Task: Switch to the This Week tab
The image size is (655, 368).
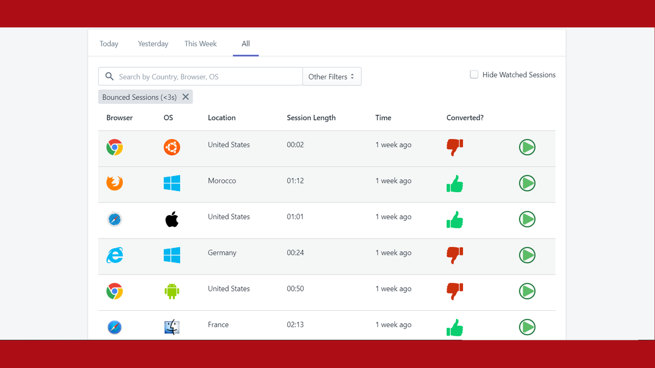Action: click(x=201, y=44)
